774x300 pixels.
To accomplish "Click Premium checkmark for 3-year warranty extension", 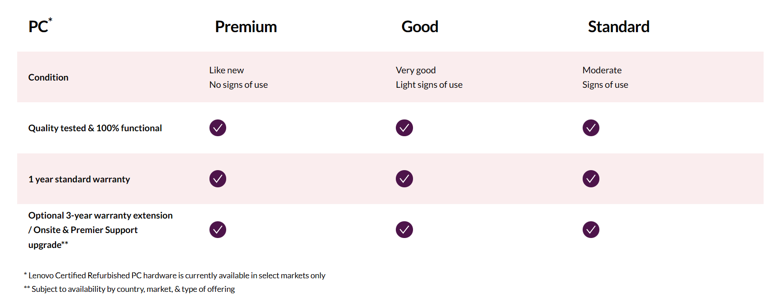I will [218, 230].
